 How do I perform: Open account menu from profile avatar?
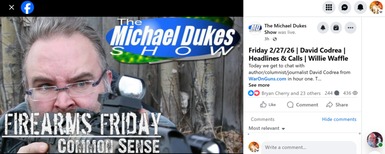tap(376, 7)
